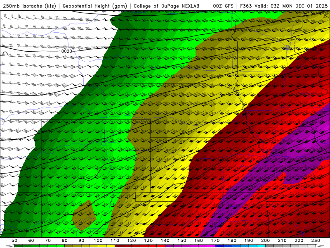
Task: Click the 220 knot legend label
Action: 299,241
